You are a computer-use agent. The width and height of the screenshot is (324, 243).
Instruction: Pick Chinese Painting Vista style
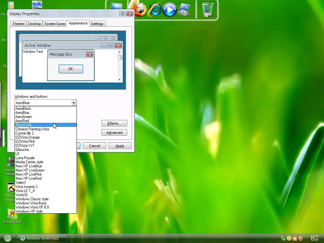tap(46, 129)
